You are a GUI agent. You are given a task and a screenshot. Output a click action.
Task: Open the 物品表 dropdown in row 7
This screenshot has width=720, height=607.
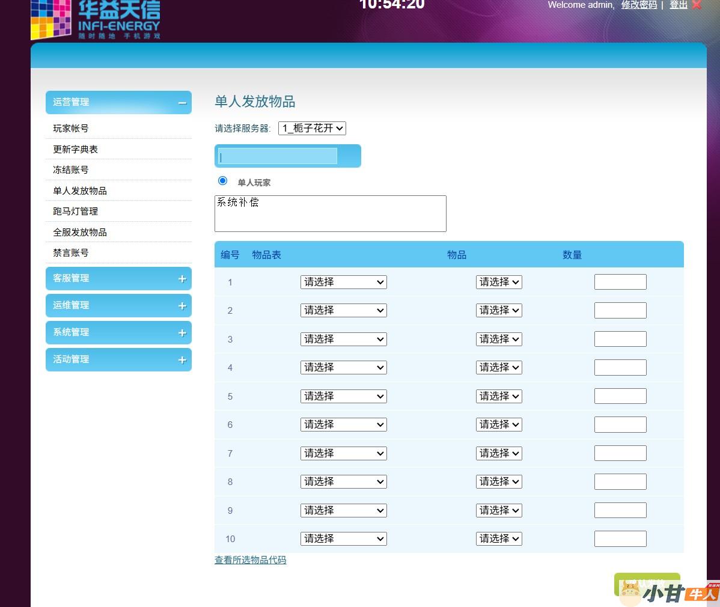pyautogui.click(x=343, y=453)
